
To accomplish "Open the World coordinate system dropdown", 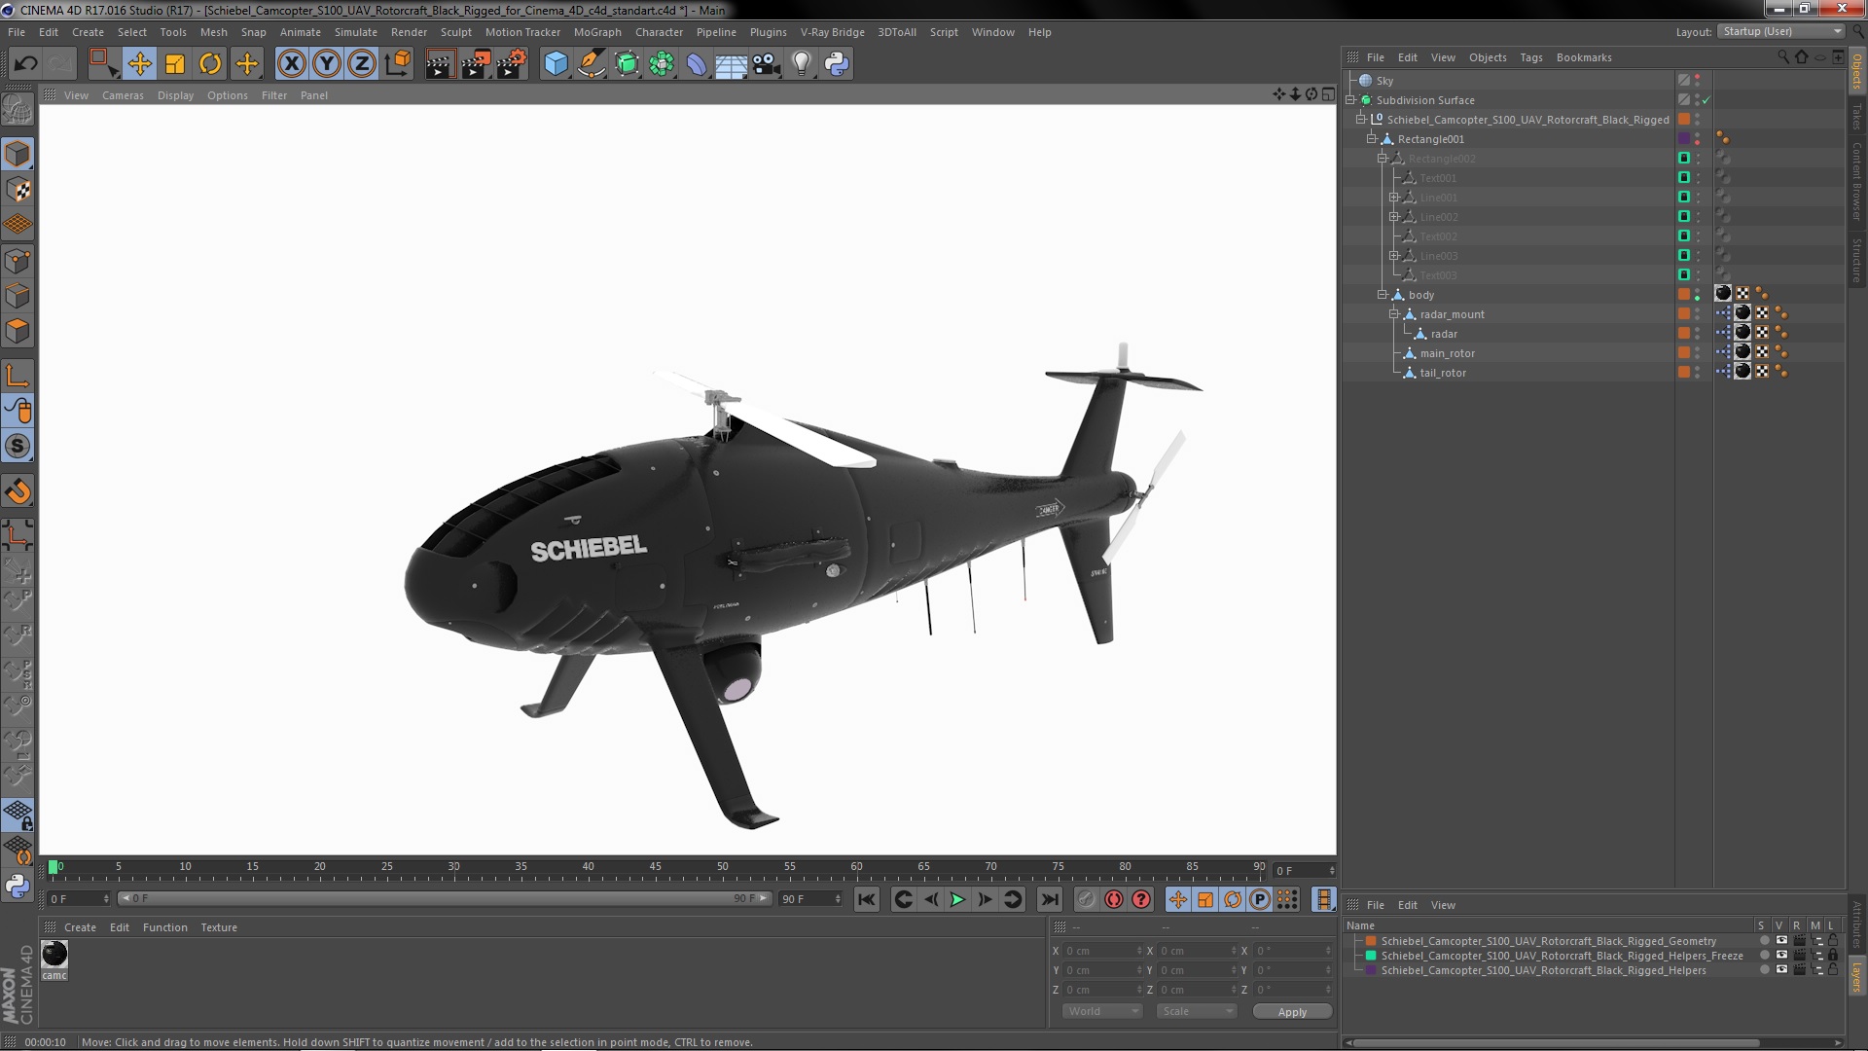I will pyautogui.click(x=1102, y=1012).
